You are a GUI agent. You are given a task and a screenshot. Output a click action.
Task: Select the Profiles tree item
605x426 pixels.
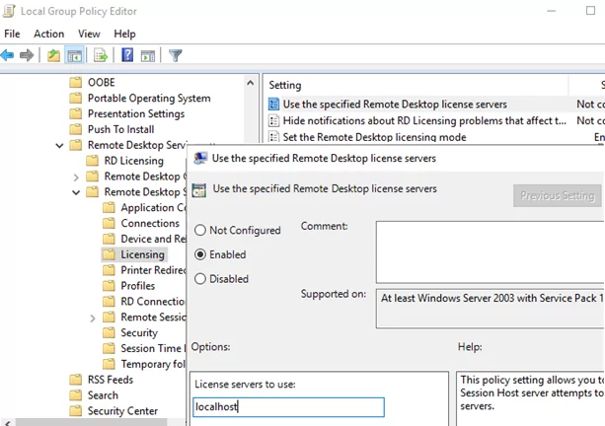(x=138, y=286)
